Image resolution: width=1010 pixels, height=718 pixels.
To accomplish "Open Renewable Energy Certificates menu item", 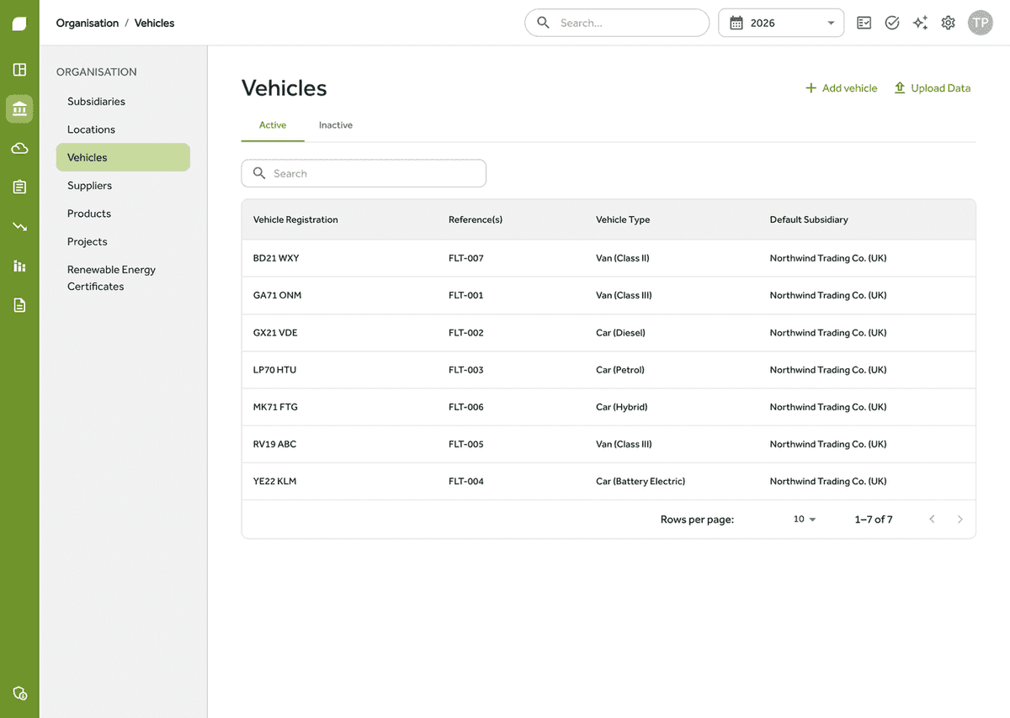I will coord(123,278).
